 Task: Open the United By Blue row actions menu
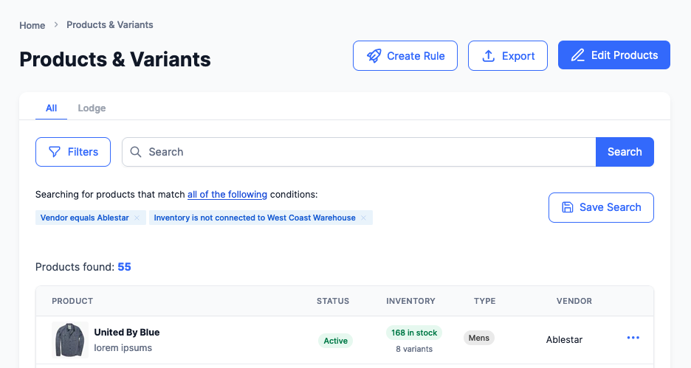click(x=633, y=338)
